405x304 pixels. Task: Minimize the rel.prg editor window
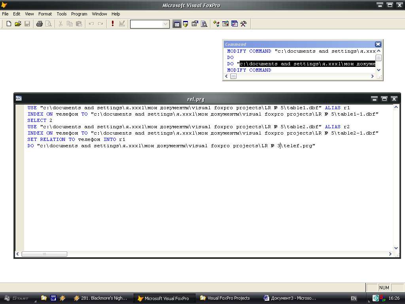tap(374, 99)
